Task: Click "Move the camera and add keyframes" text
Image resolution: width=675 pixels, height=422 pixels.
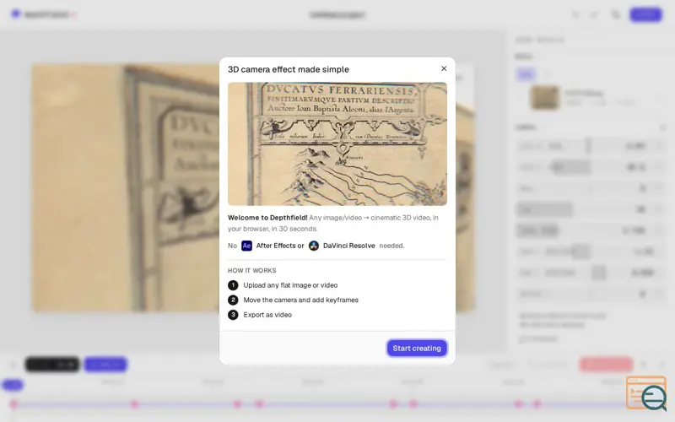Action: click(301, 300)
